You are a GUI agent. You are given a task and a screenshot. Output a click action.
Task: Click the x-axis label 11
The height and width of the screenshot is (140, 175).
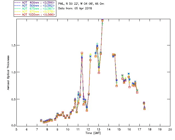coord(78,129)
